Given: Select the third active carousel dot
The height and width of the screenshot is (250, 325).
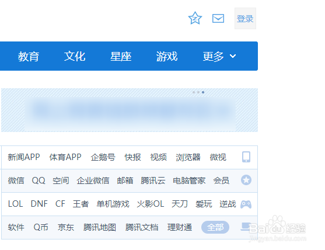Looking at the screenshot, I should [203, 92].
